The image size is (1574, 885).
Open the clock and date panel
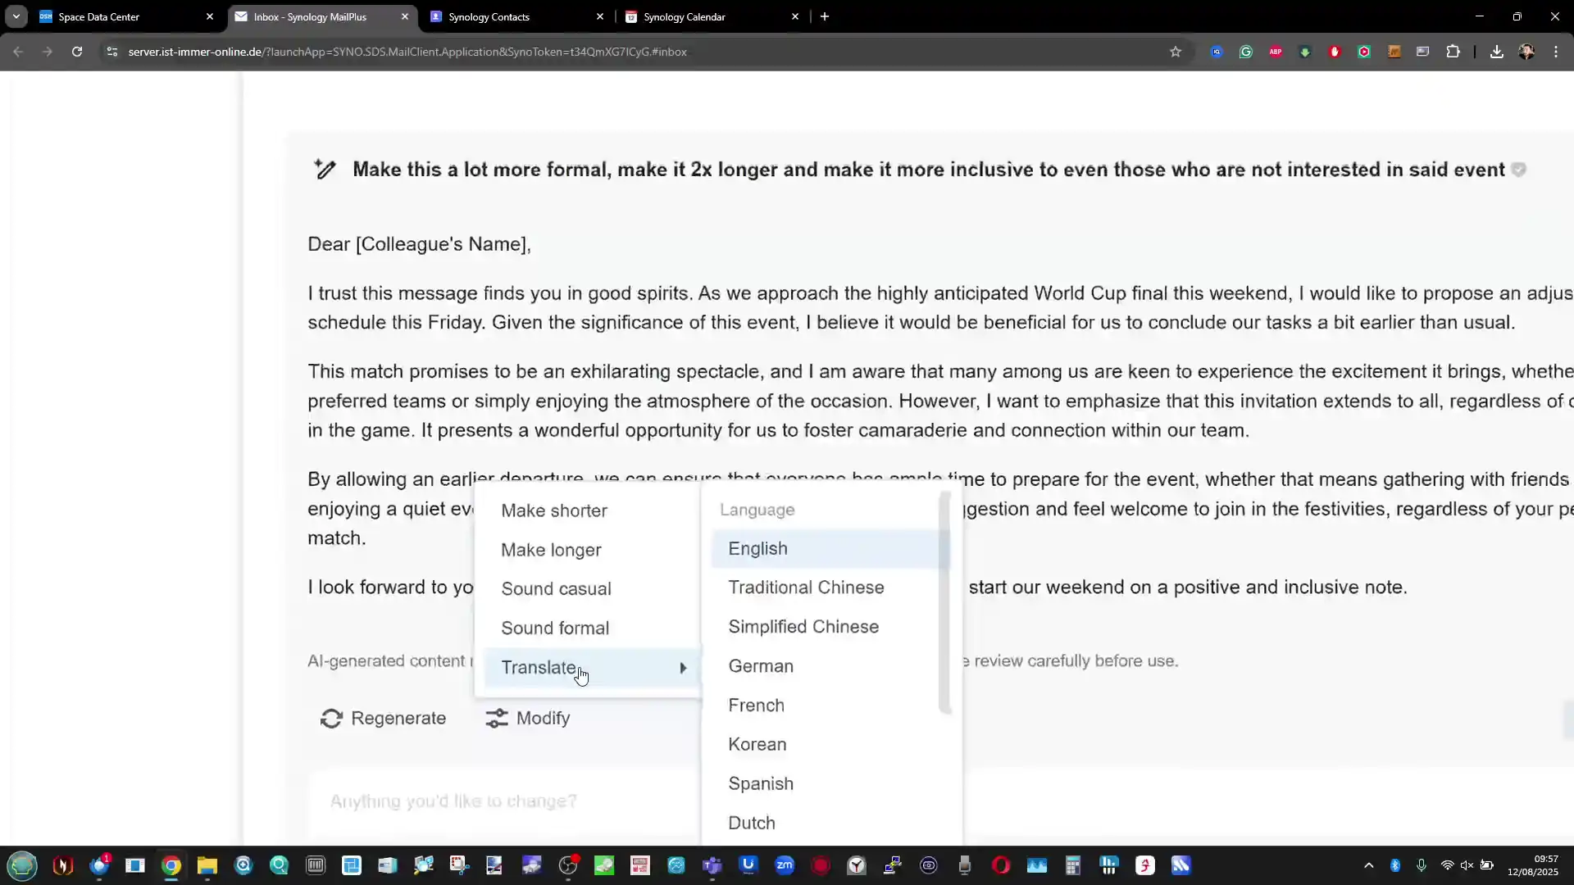pyautogui.click(x=1532, y=865)
